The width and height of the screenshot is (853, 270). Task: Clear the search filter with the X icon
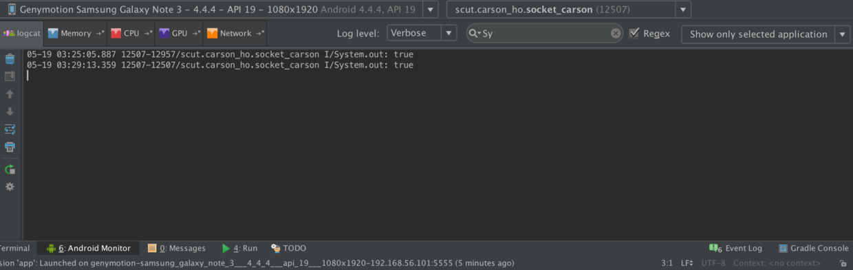(616, 33)
